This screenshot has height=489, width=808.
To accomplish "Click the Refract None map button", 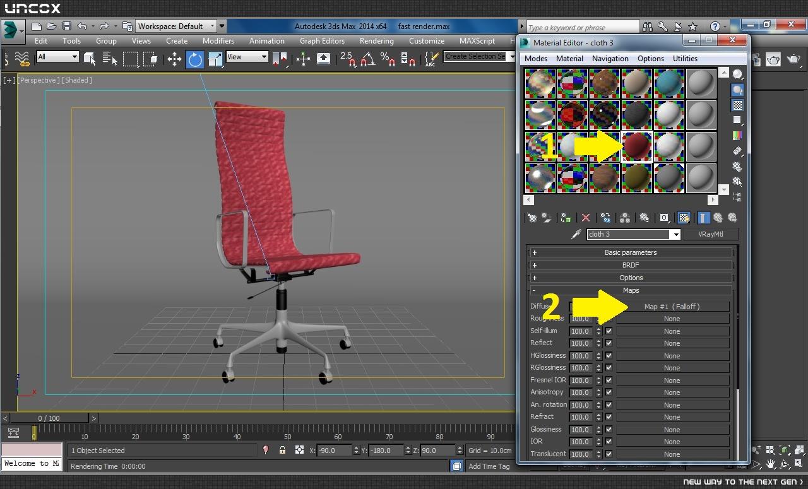I will click(672, 417).
